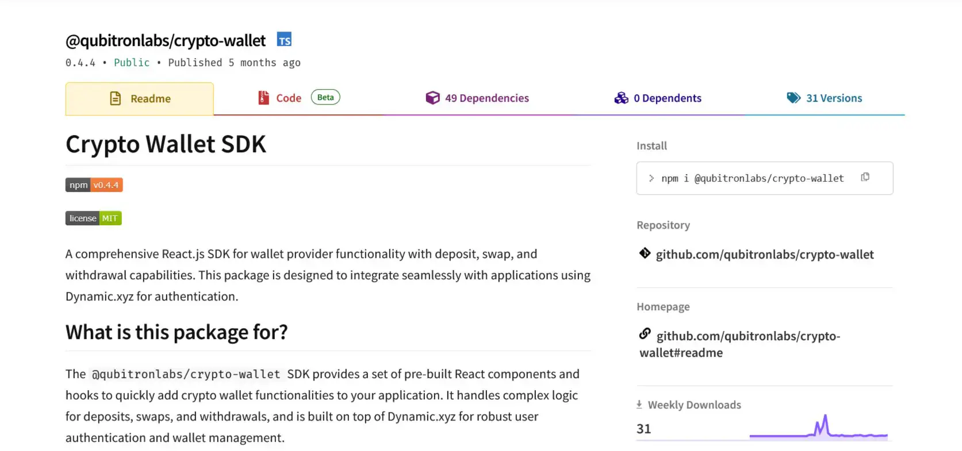Image resolution: width=962 pixels, height=451 pixels.
Task: Copy the npm install command
Action: point(865,177)
